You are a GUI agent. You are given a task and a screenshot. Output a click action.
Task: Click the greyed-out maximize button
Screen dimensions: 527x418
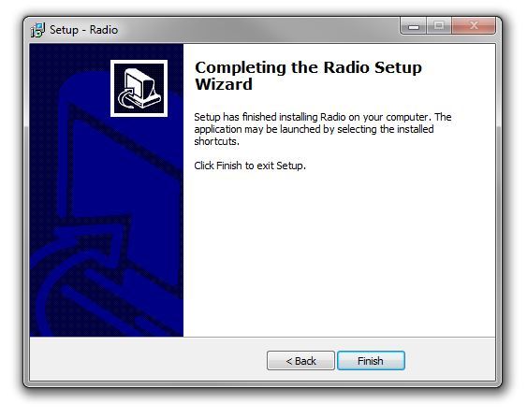tap(439, 26)
